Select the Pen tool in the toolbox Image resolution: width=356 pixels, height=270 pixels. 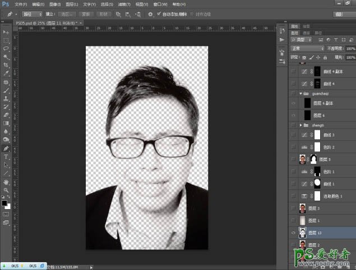tap(6, 148)
